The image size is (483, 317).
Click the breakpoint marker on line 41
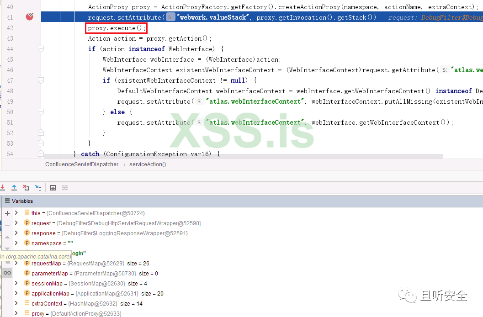[30, 16]
